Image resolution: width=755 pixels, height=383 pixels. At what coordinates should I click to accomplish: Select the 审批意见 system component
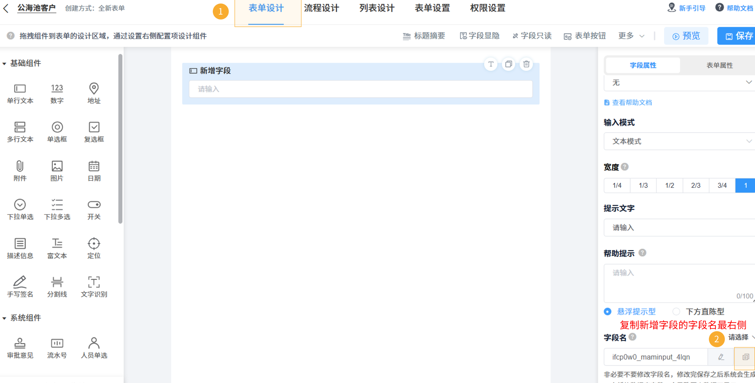[20, 348]
